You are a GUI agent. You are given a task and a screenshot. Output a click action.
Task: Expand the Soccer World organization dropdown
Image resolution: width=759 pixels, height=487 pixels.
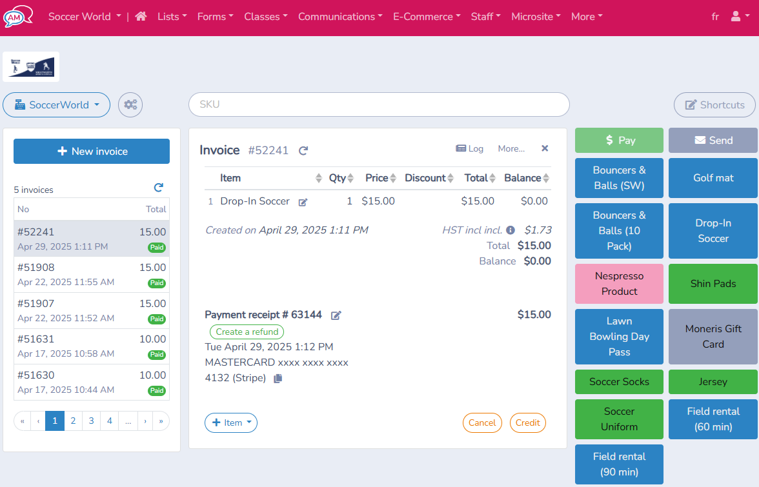(85, 16)
